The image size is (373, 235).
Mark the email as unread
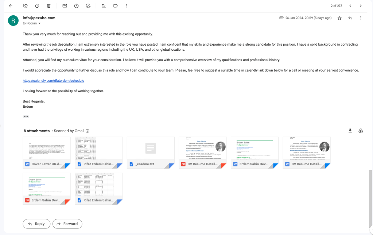point(65,6)
